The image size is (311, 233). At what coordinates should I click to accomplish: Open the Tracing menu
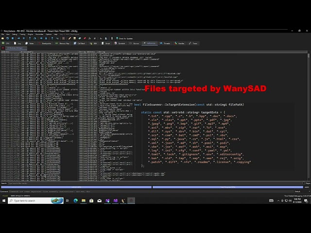point(22,34)
